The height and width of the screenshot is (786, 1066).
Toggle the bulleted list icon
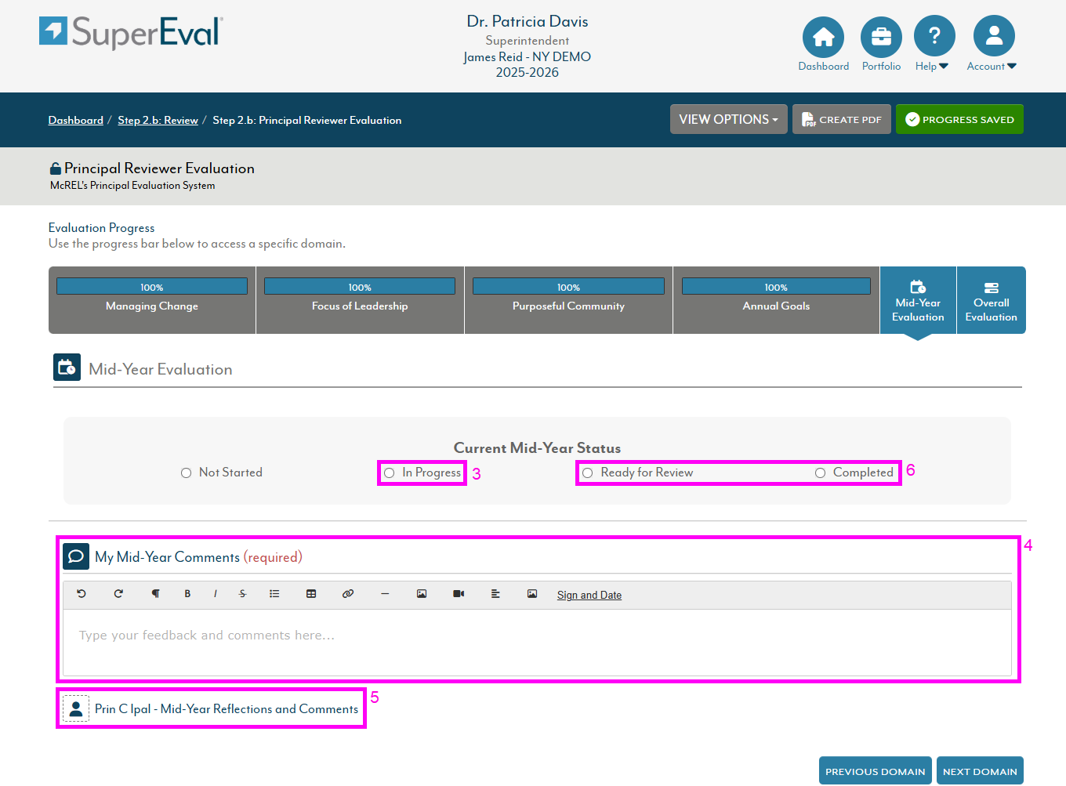click(274, 594)
